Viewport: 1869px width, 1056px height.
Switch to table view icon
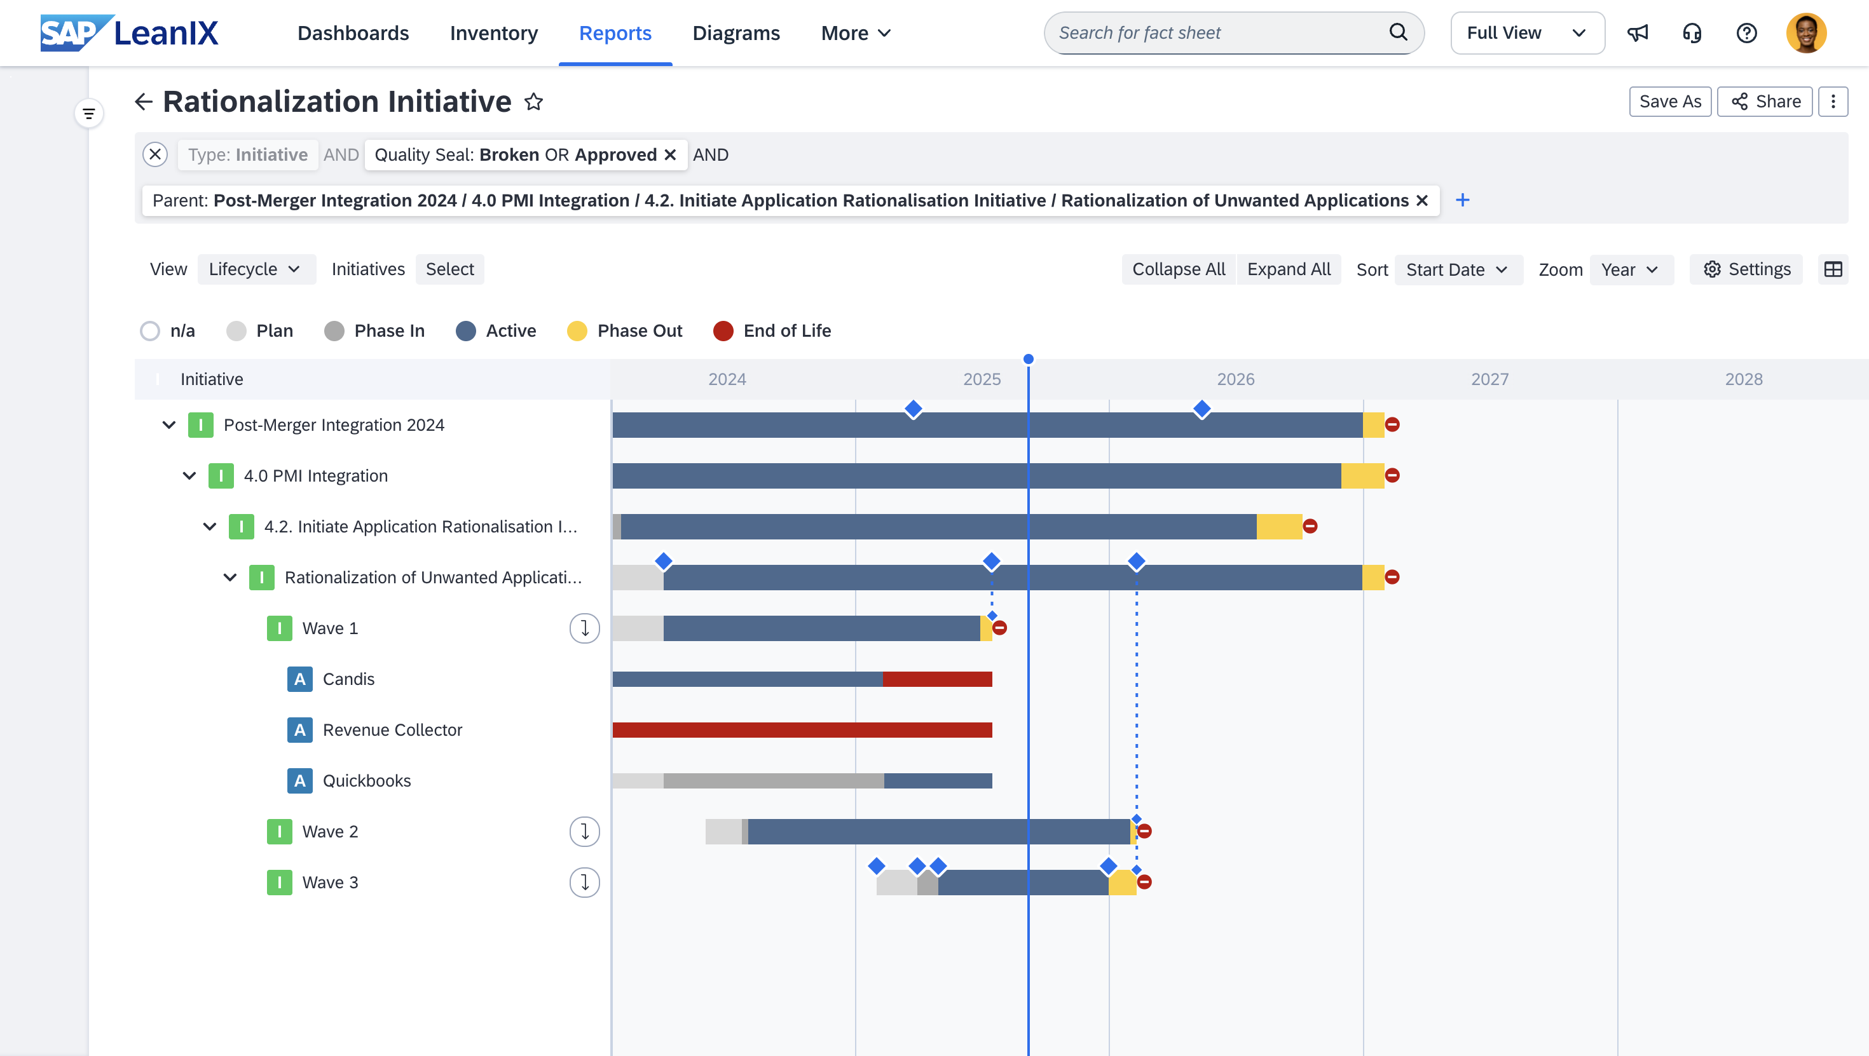point(1833,270)
